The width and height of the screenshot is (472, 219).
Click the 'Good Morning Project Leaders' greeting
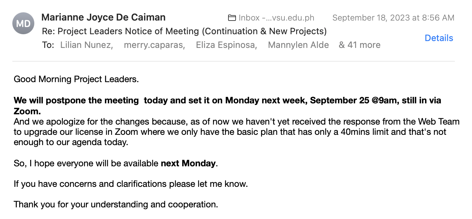76,79
